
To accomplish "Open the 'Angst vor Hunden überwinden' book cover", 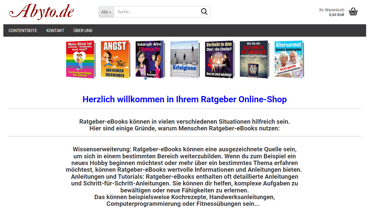I will (115, 59).
